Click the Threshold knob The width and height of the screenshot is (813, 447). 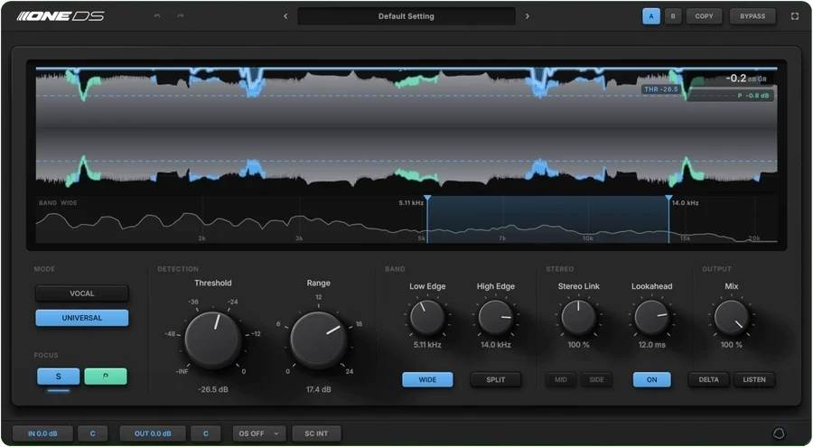(213, 340)
